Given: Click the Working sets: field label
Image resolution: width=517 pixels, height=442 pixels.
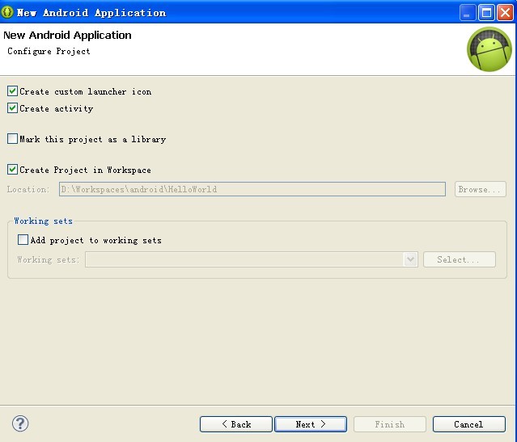Looking at the screenshot, I should 49,260.
